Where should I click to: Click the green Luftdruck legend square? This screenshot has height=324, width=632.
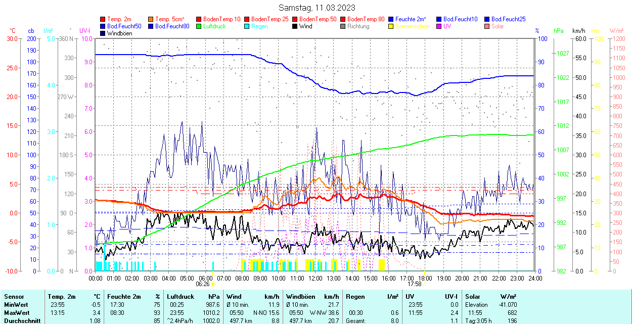[199, 26]
